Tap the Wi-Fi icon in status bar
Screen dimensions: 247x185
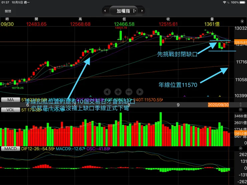click(x=225, y=2)
